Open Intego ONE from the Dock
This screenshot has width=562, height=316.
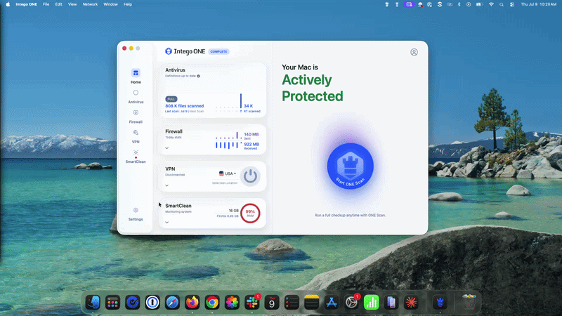click(440, 303)
